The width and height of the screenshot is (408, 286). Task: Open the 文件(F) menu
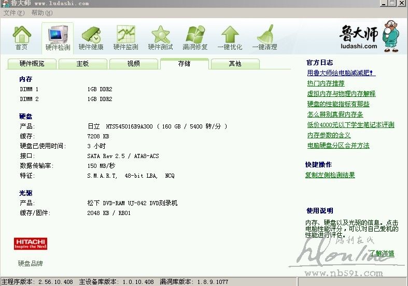click(13, 13)
